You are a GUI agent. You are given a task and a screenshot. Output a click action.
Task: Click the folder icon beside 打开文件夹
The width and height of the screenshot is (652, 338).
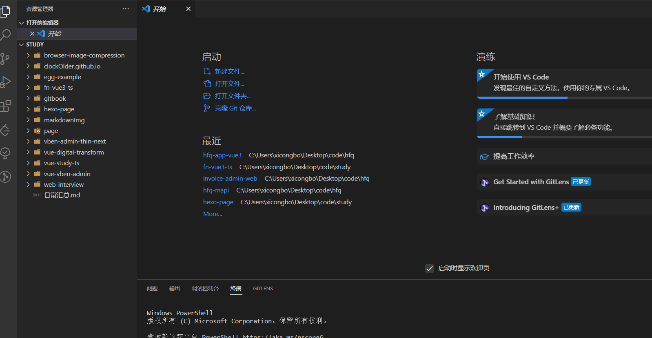(x=207, y=96)
